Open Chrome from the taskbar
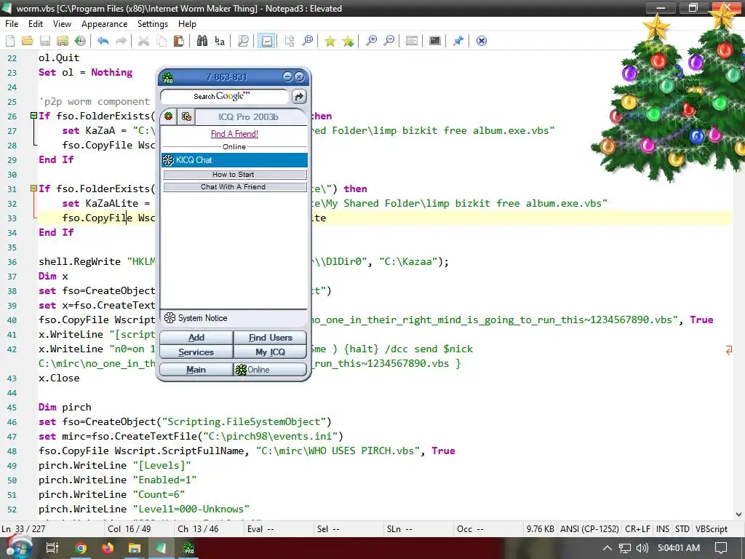 81,548
